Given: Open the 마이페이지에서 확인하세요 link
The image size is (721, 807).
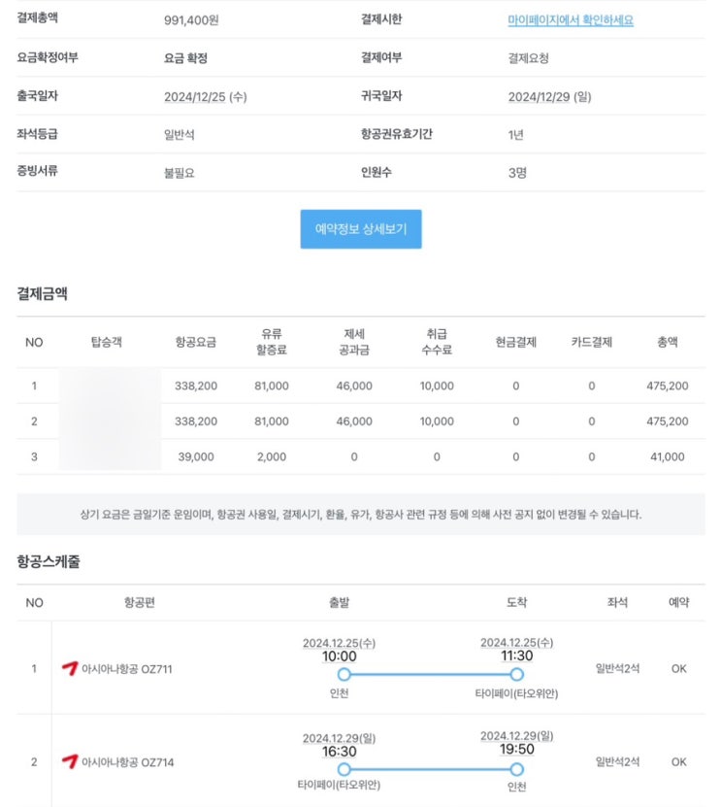Looking at the screenshot, I should point(571,20).
